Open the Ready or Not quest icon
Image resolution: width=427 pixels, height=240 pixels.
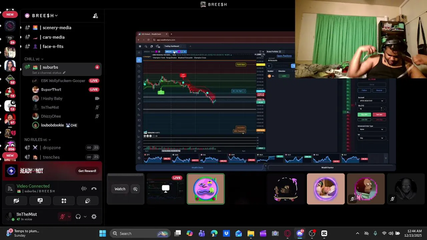[11, 171]
